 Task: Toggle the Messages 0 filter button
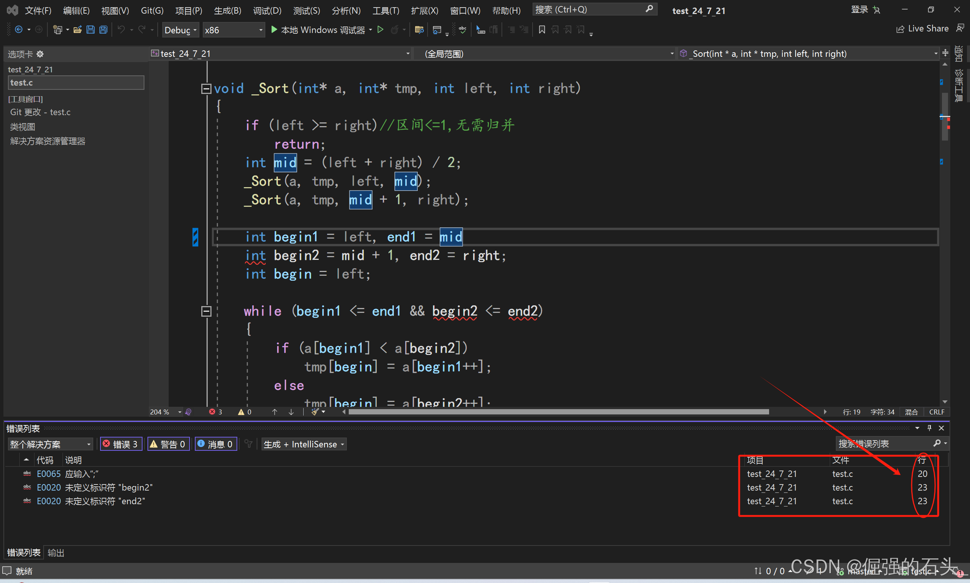point(216,444)
